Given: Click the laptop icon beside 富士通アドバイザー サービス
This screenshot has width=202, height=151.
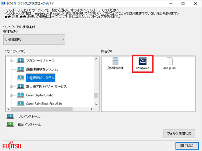Looking at the screenshot, I should click(21, 86).
